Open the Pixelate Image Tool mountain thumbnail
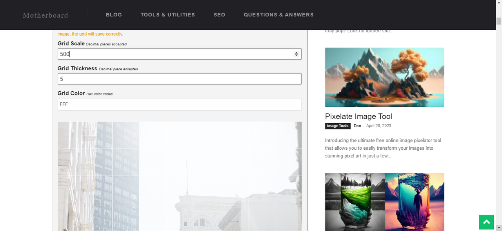This screenshot has height=231, width=502. [x=384, y=77]
